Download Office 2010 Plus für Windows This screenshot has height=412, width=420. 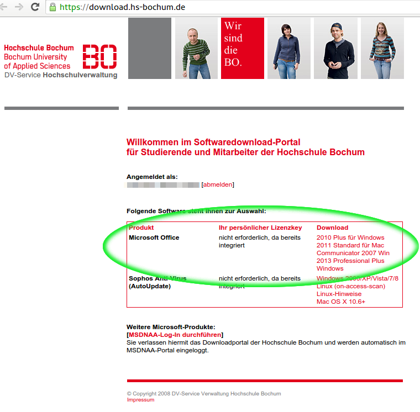pyautogui.click(x=350, y=237)
